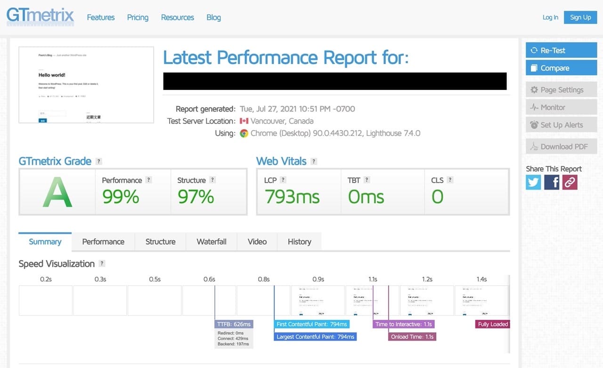Open the History tab
The width and height of the screenshot is (603, 368).
click(x=300, y=242)
